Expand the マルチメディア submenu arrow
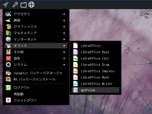Screen dimensions: 152x114 [x=64, y=33]
